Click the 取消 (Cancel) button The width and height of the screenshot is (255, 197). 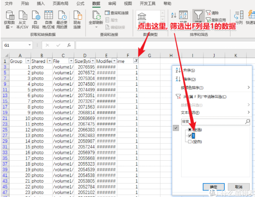pyautogui.click(x=238, y=186)
